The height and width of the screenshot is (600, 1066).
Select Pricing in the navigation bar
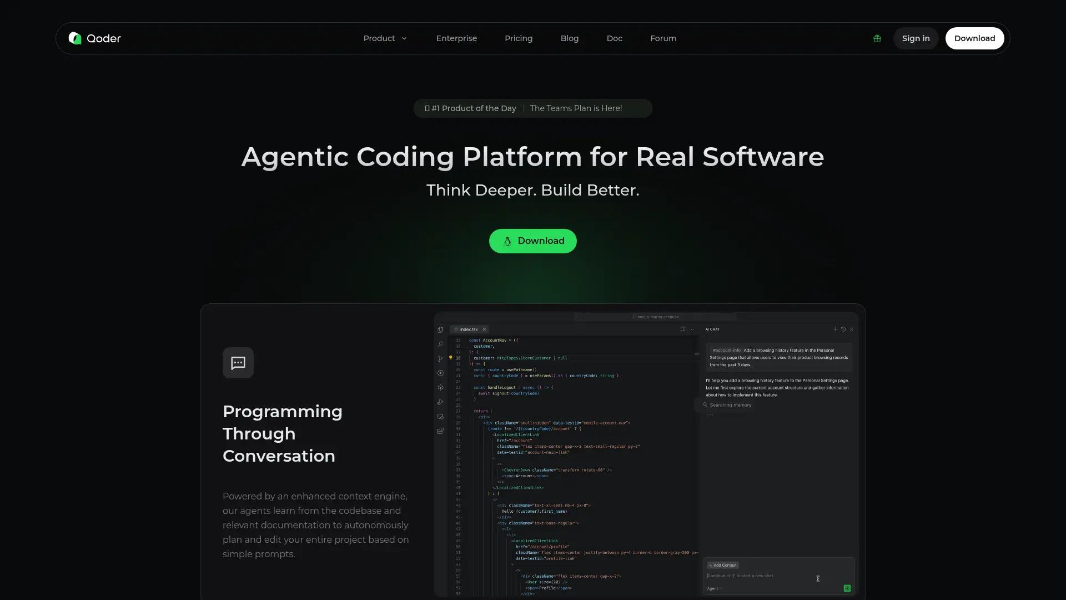tap(519, 38)
